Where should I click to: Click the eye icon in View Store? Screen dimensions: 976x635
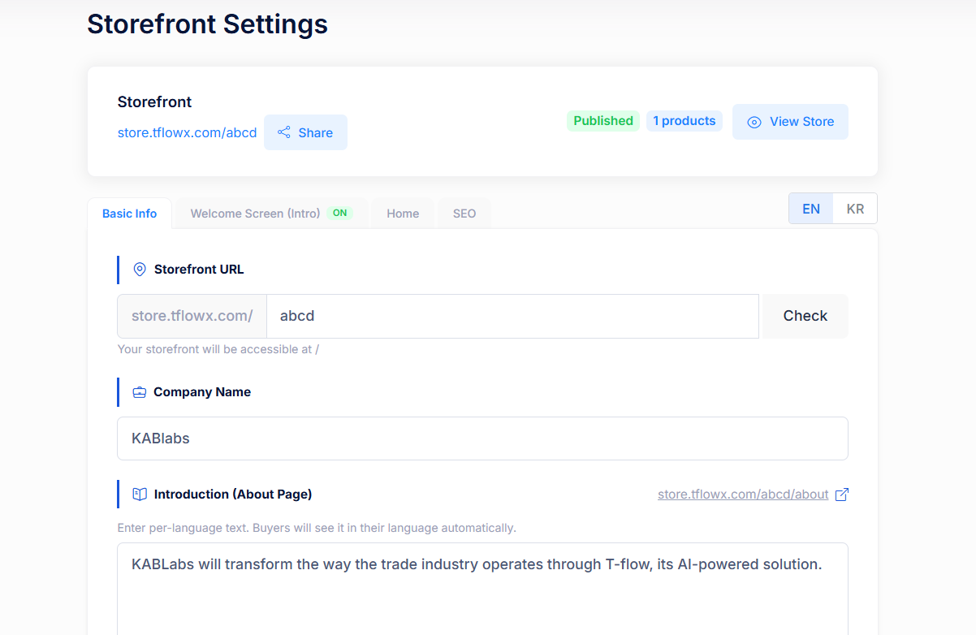click(x=754, y=122)
